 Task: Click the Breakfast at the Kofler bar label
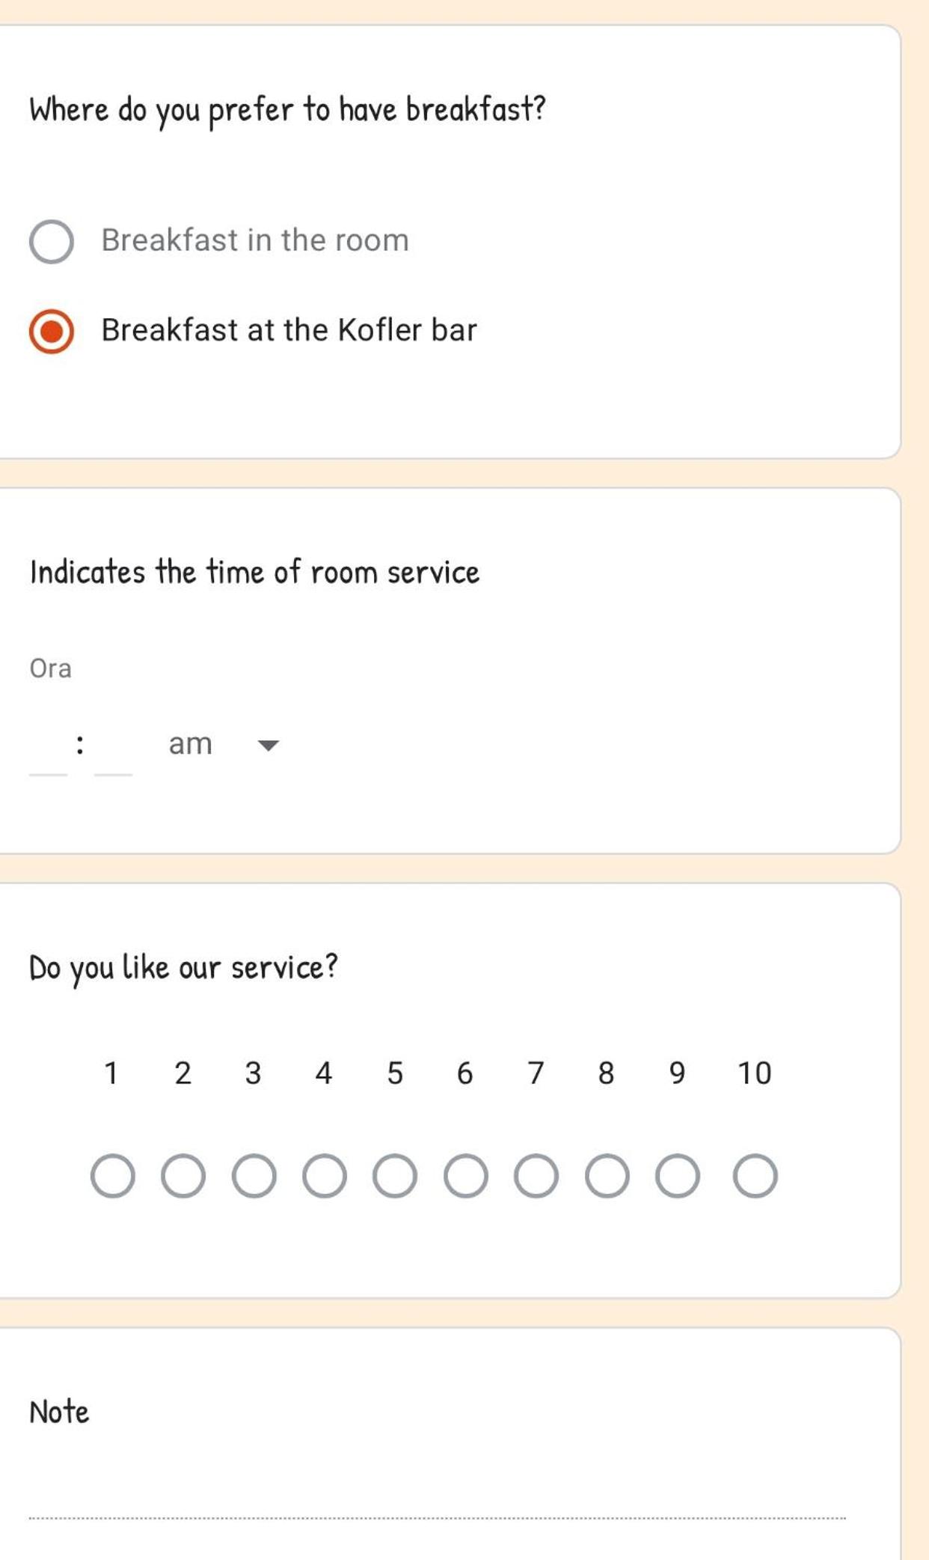click(289, 330)
